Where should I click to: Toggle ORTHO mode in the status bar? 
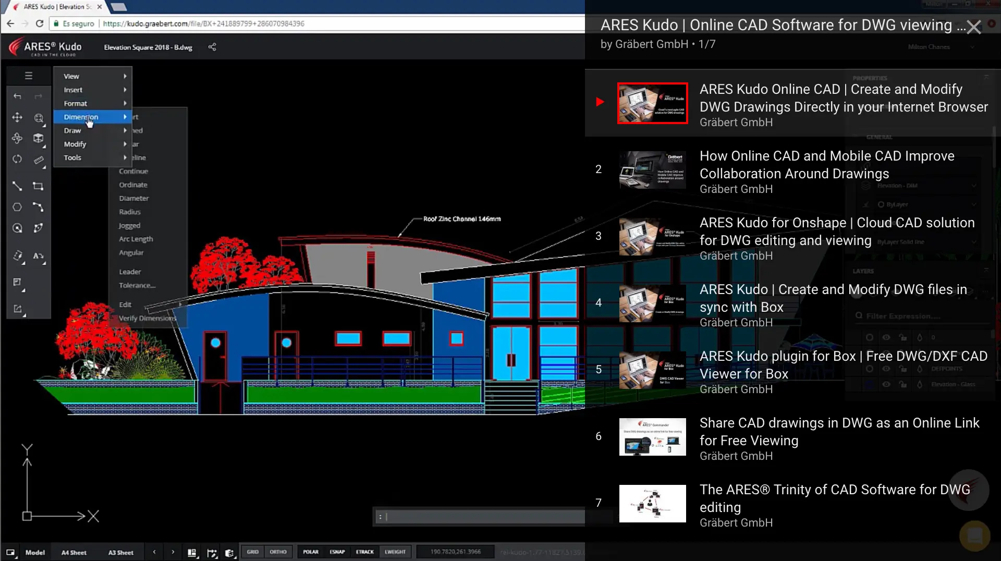click(278, 552)
